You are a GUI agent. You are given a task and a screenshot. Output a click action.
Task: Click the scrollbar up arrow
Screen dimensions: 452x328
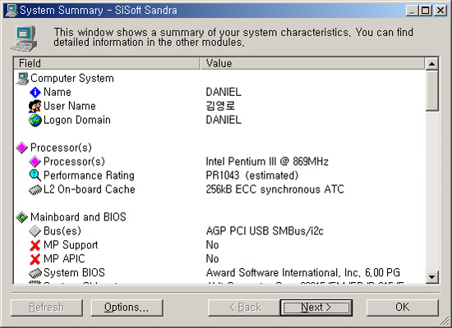(431, 64)
